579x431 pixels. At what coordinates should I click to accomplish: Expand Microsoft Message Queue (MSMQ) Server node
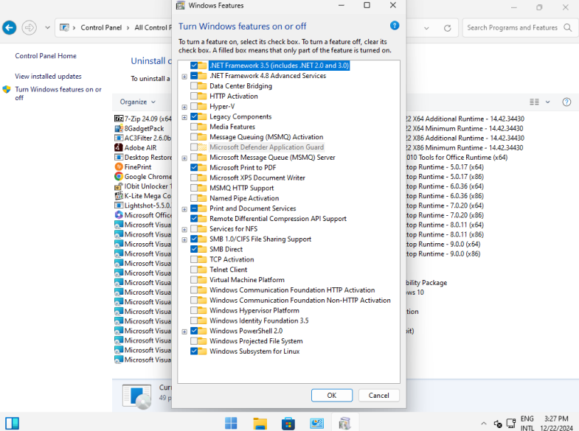click(x=184, y=158)
